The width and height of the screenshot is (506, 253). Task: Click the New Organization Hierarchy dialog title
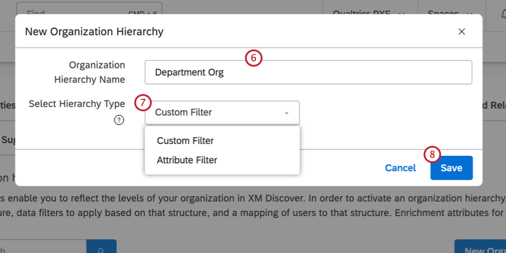(x=94, y=32)
